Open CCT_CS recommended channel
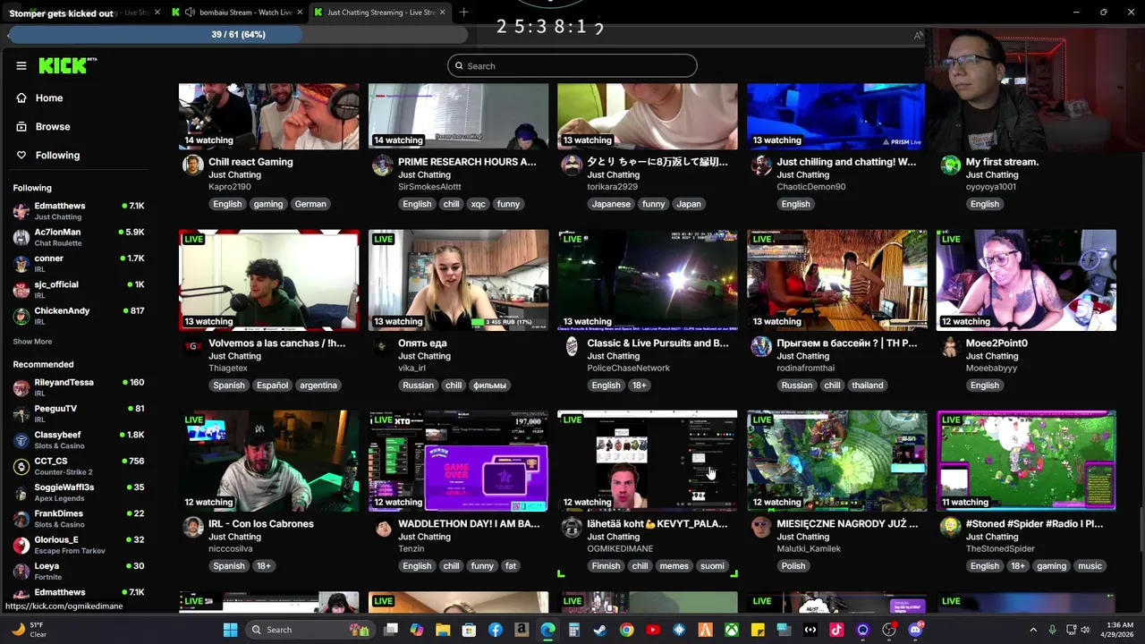Image resolution: width=1145 pixels, height=644 pixels. click(x=79, y=466)
